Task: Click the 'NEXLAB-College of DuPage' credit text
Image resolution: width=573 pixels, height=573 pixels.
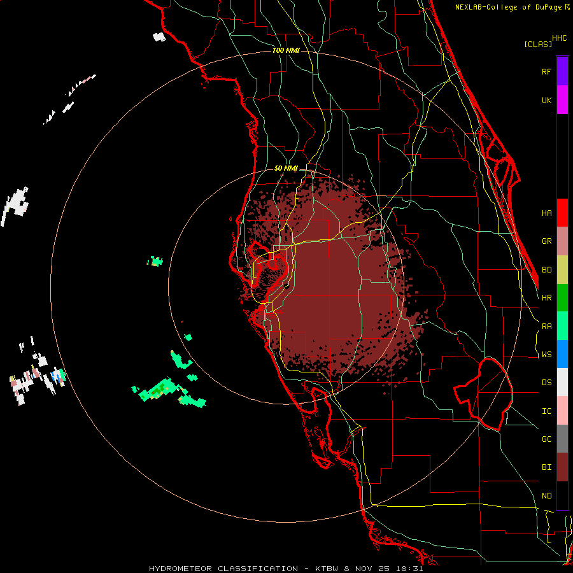Action: (x=509, y=7)
